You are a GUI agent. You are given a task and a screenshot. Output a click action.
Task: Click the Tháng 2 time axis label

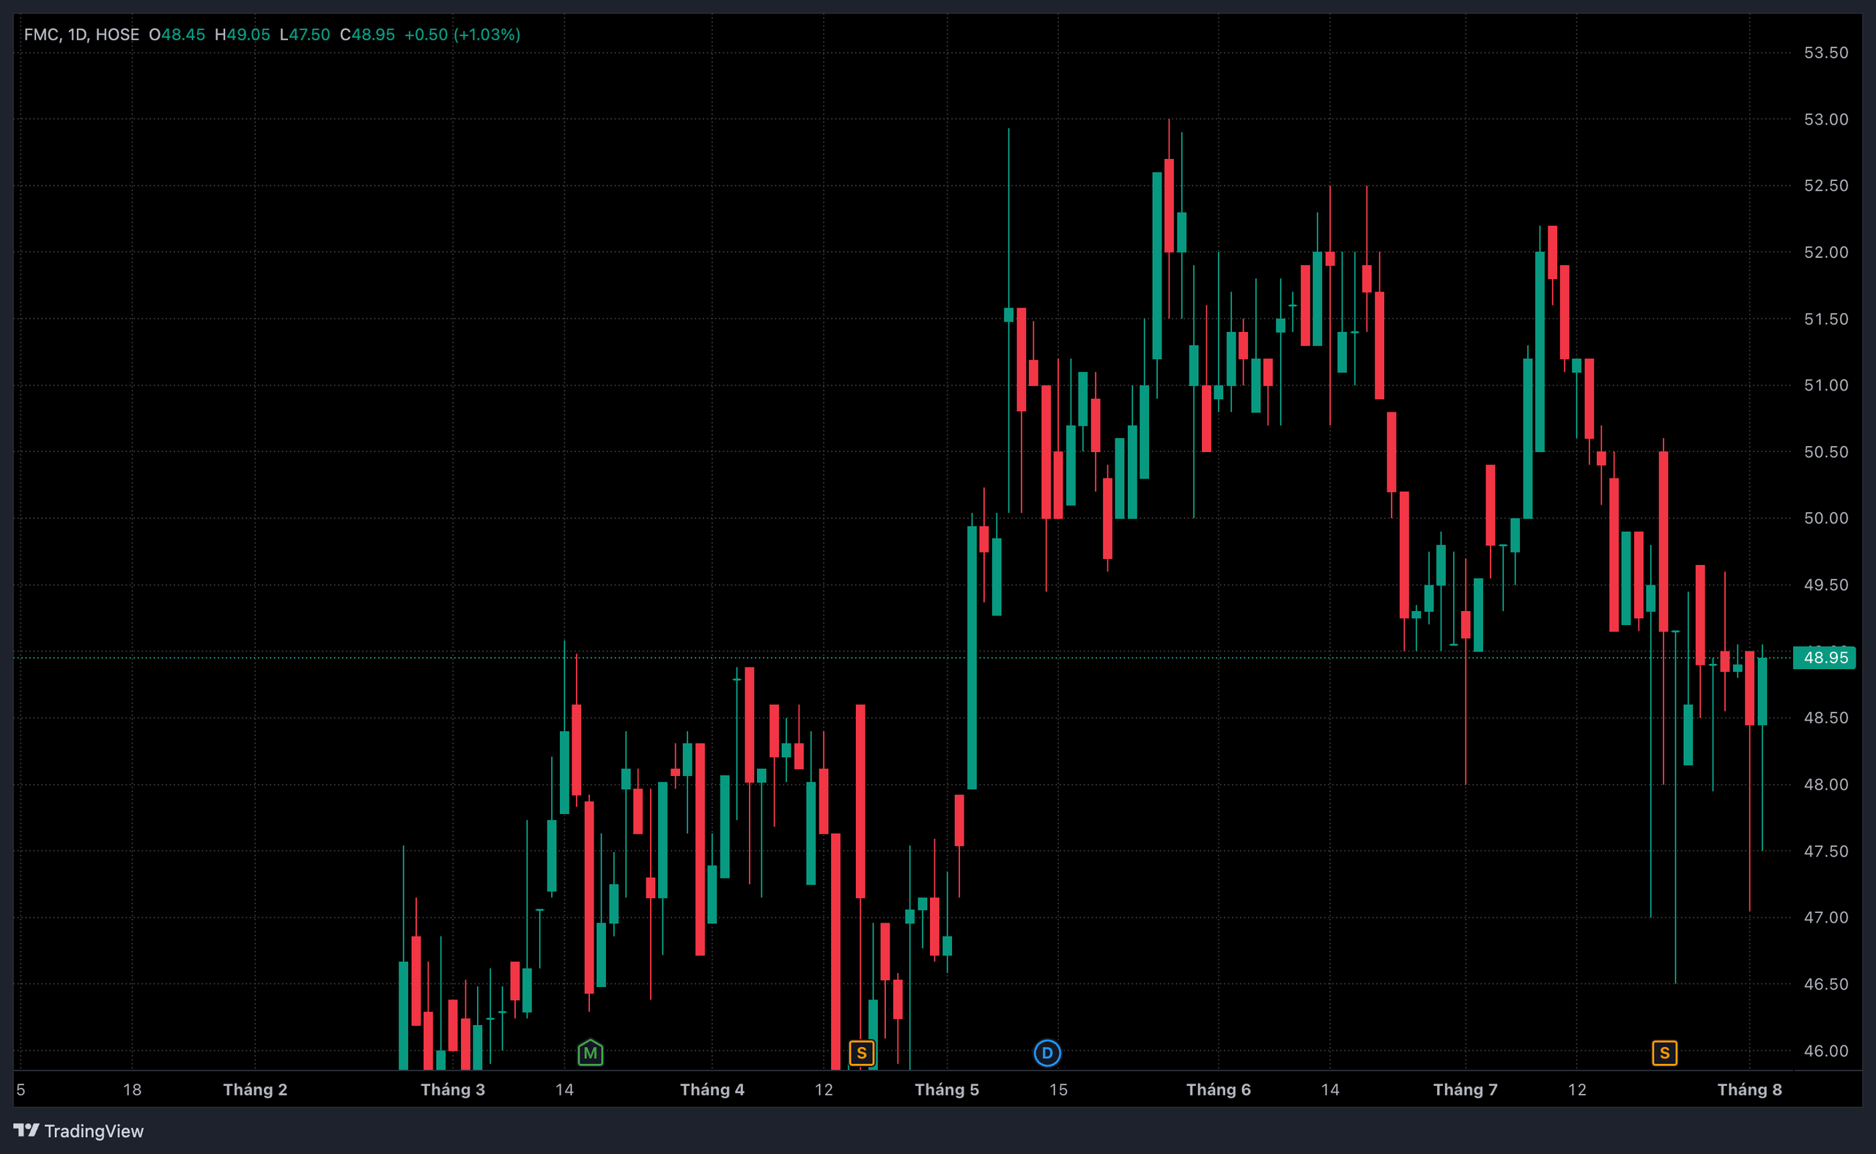pyautogui.click(x=255, y=1089)
